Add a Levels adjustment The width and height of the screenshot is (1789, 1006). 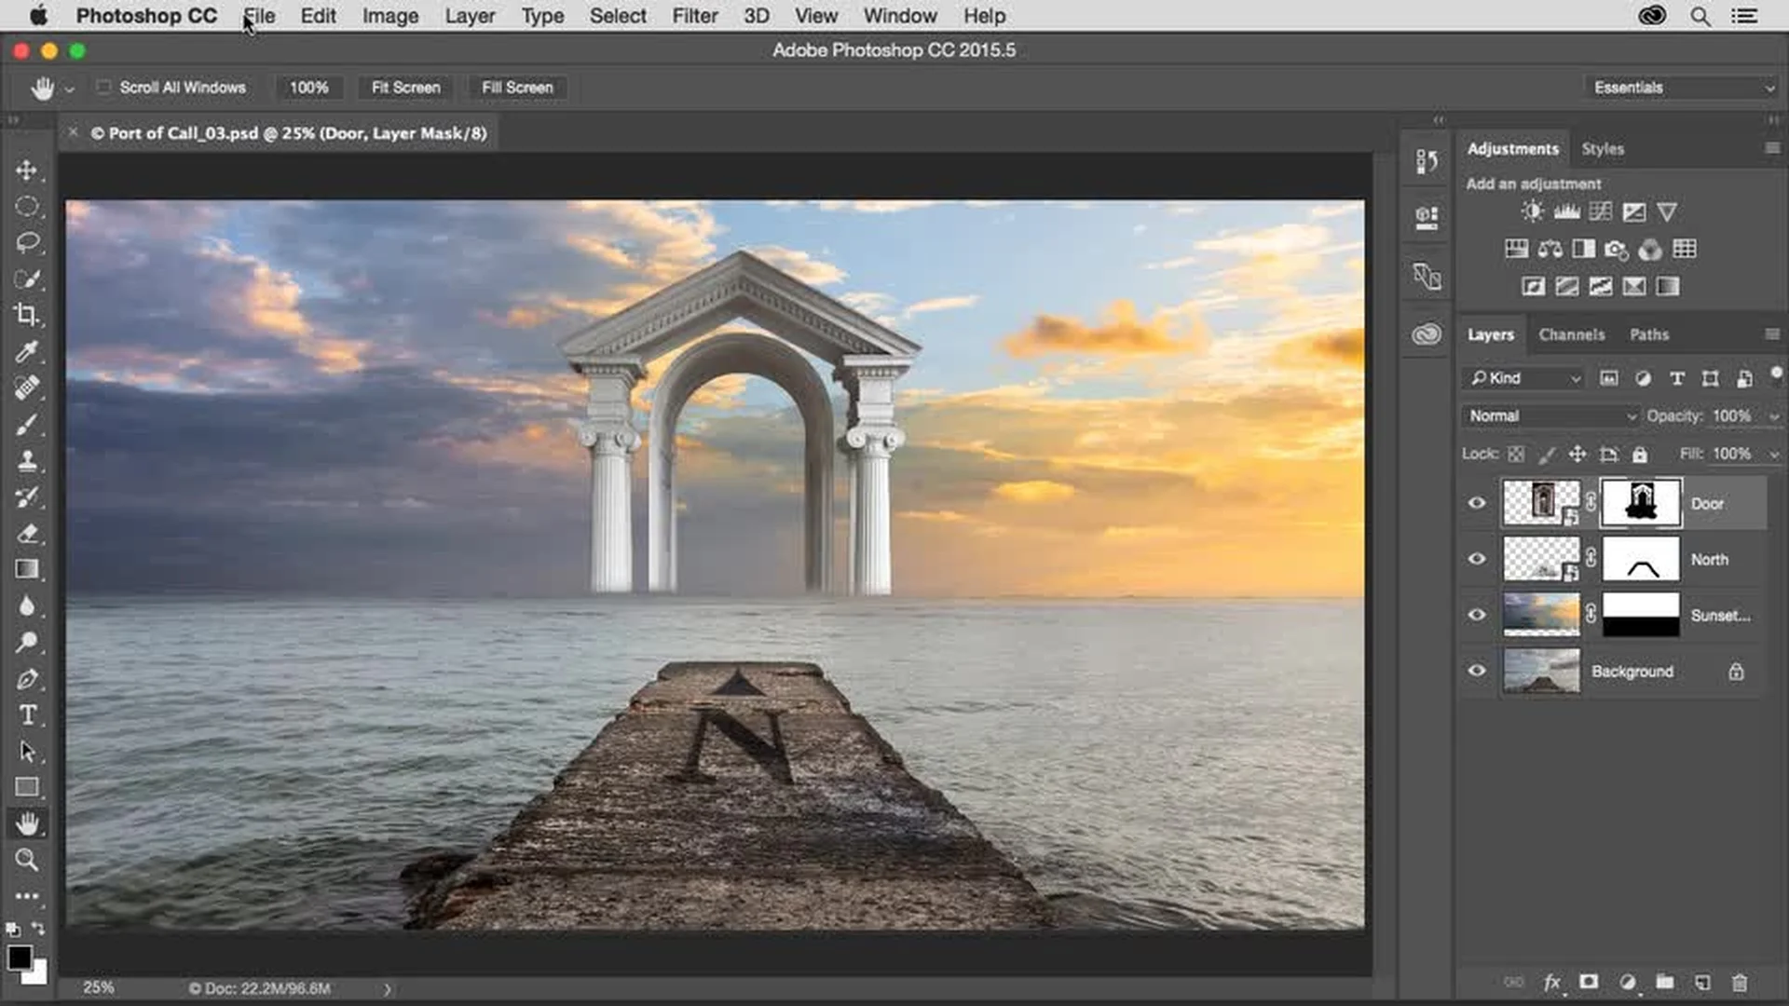click(1566, 211)
